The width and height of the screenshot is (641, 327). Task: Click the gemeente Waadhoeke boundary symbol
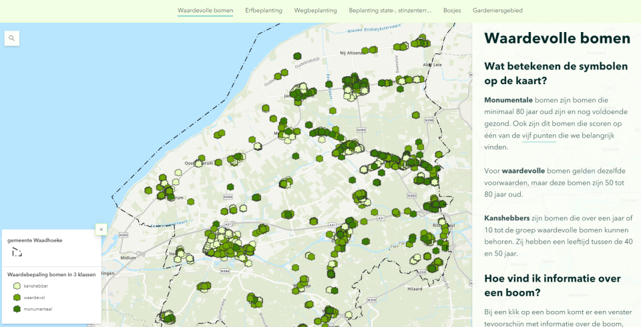[17, 252]
